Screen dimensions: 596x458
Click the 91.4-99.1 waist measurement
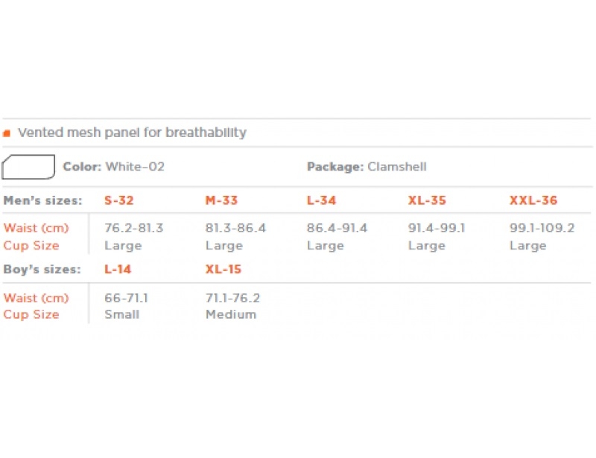click(x=437, y=228)
